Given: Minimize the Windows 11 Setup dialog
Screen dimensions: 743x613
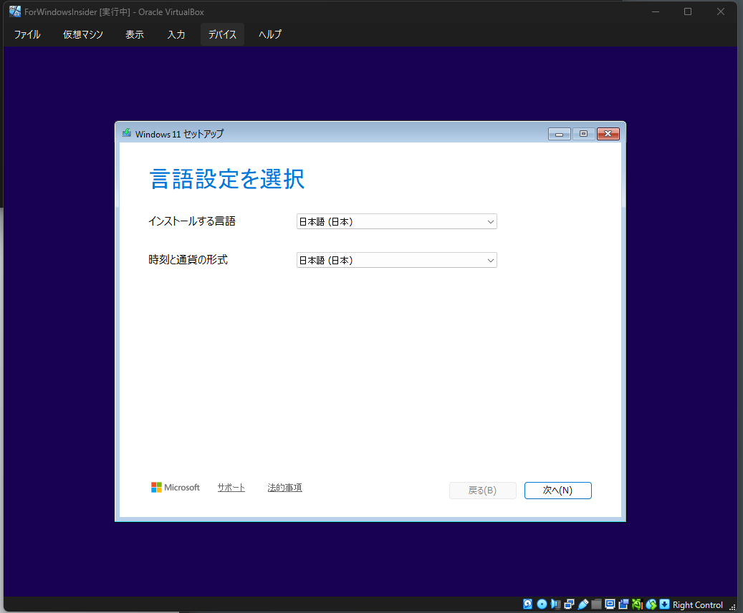Looking at the screenshot, I should click(x=559, y=134).
